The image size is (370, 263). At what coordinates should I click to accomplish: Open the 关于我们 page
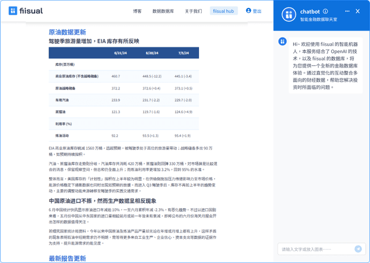193,11
